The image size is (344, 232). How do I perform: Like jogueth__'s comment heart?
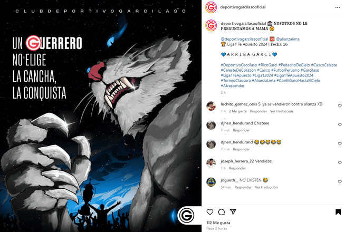click(x=340, y=182)
